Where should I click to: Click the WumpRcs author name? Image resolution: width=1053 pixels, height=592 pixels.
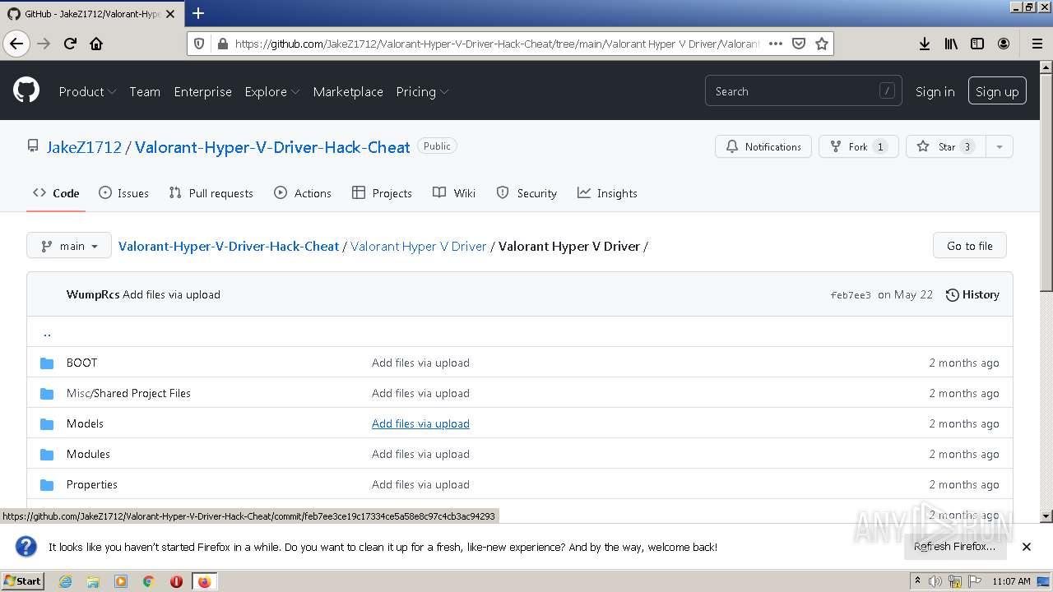pyautogui.click(x=93, y=294)
